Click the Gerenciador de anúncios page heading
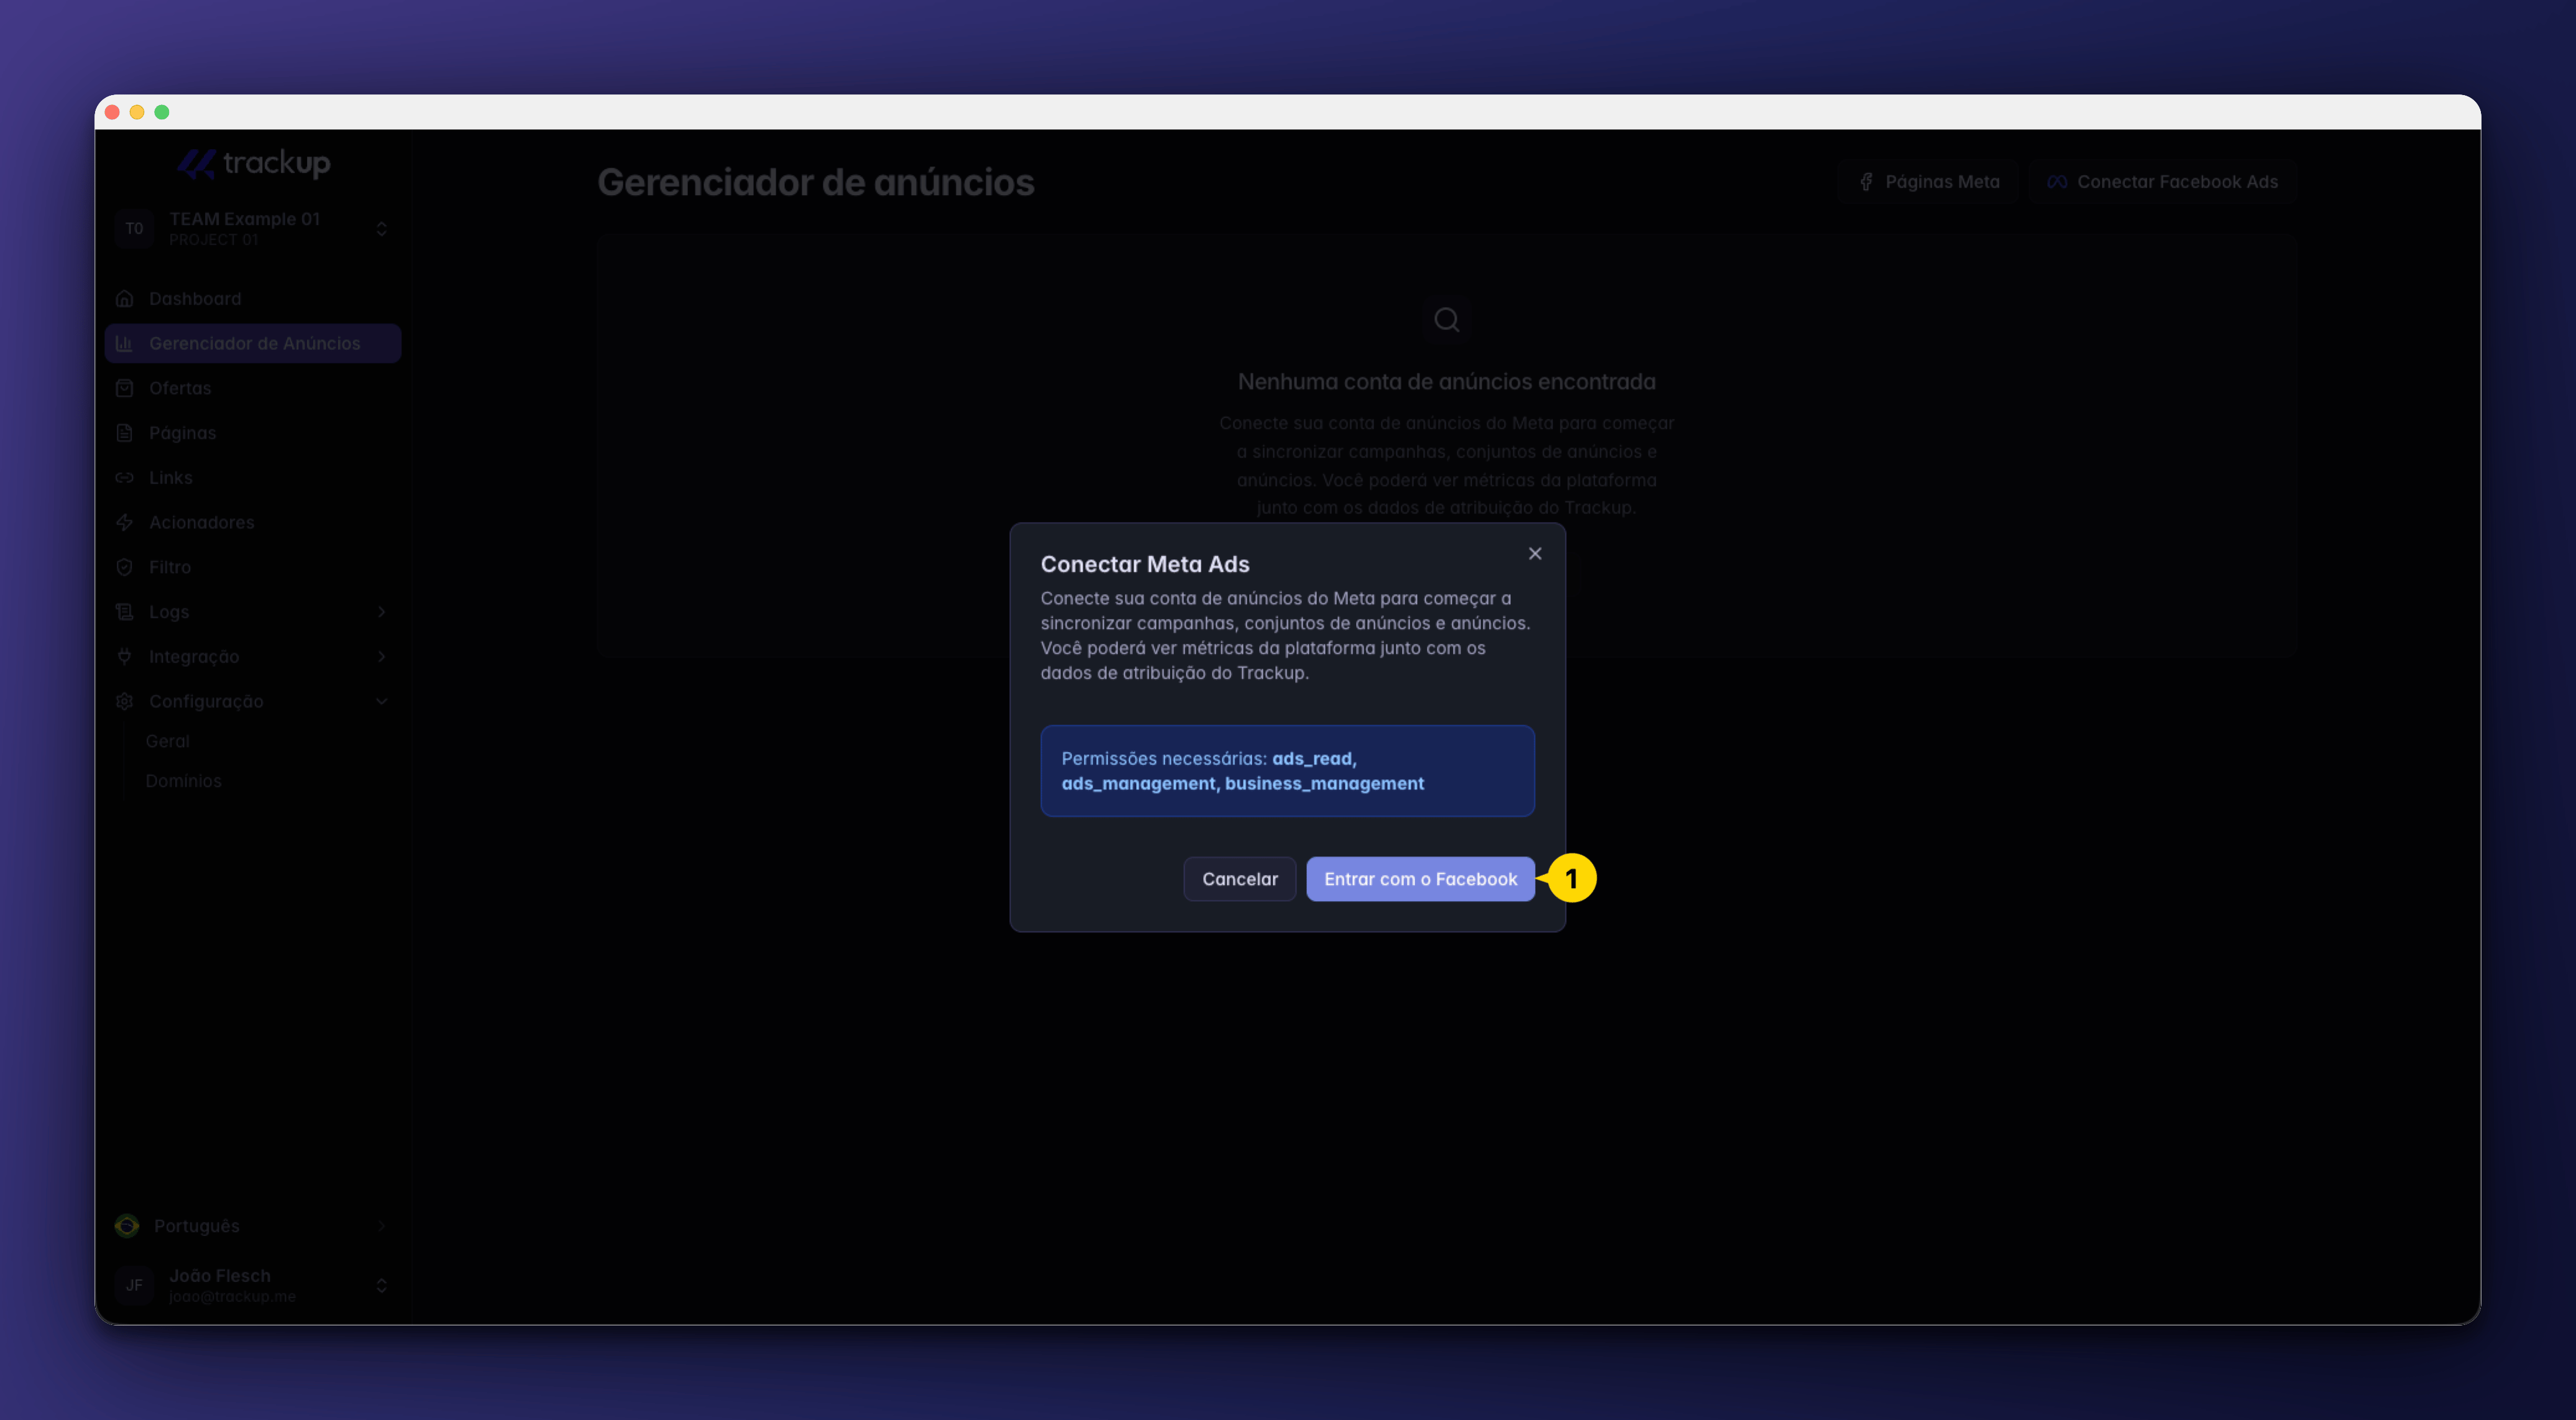The image size is (2576, 1420). click(816, 183)
